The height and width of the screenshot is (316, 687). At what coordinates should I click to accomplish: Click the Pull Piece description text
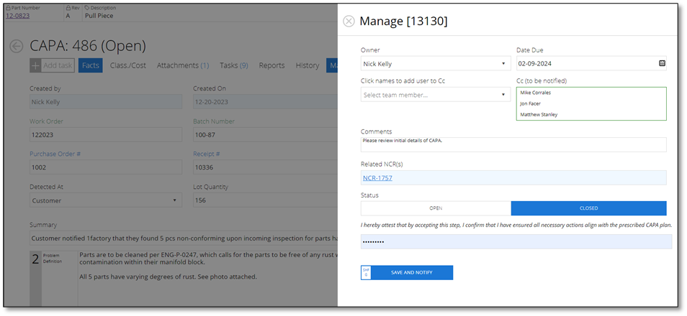99,16
